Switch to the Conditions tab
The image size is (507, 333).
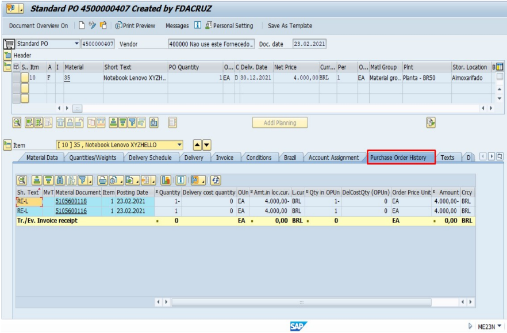[x=259, y=158]
